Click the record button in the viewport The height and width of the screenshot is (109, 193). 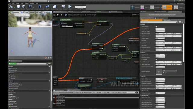click(46, 58)
